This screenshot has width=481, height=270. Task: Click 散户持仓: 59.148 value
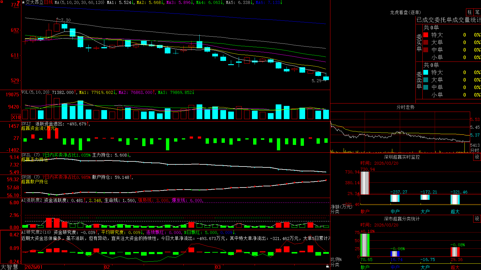(x=112, y=177)
